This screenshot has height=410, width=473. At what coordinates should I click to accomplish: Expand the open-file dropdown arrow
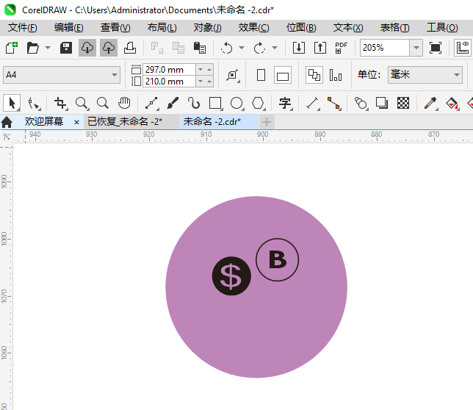point(48,48)
